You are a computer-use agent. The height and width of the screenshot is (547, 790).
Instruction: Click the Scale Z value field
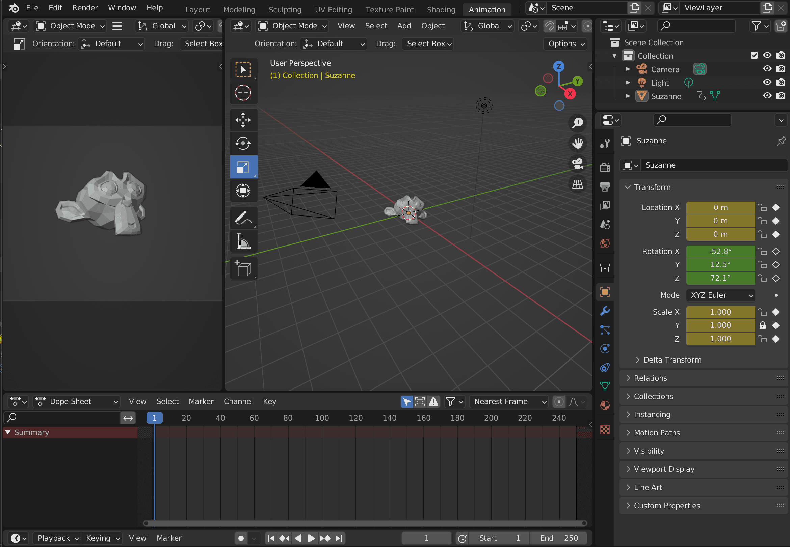721,339
